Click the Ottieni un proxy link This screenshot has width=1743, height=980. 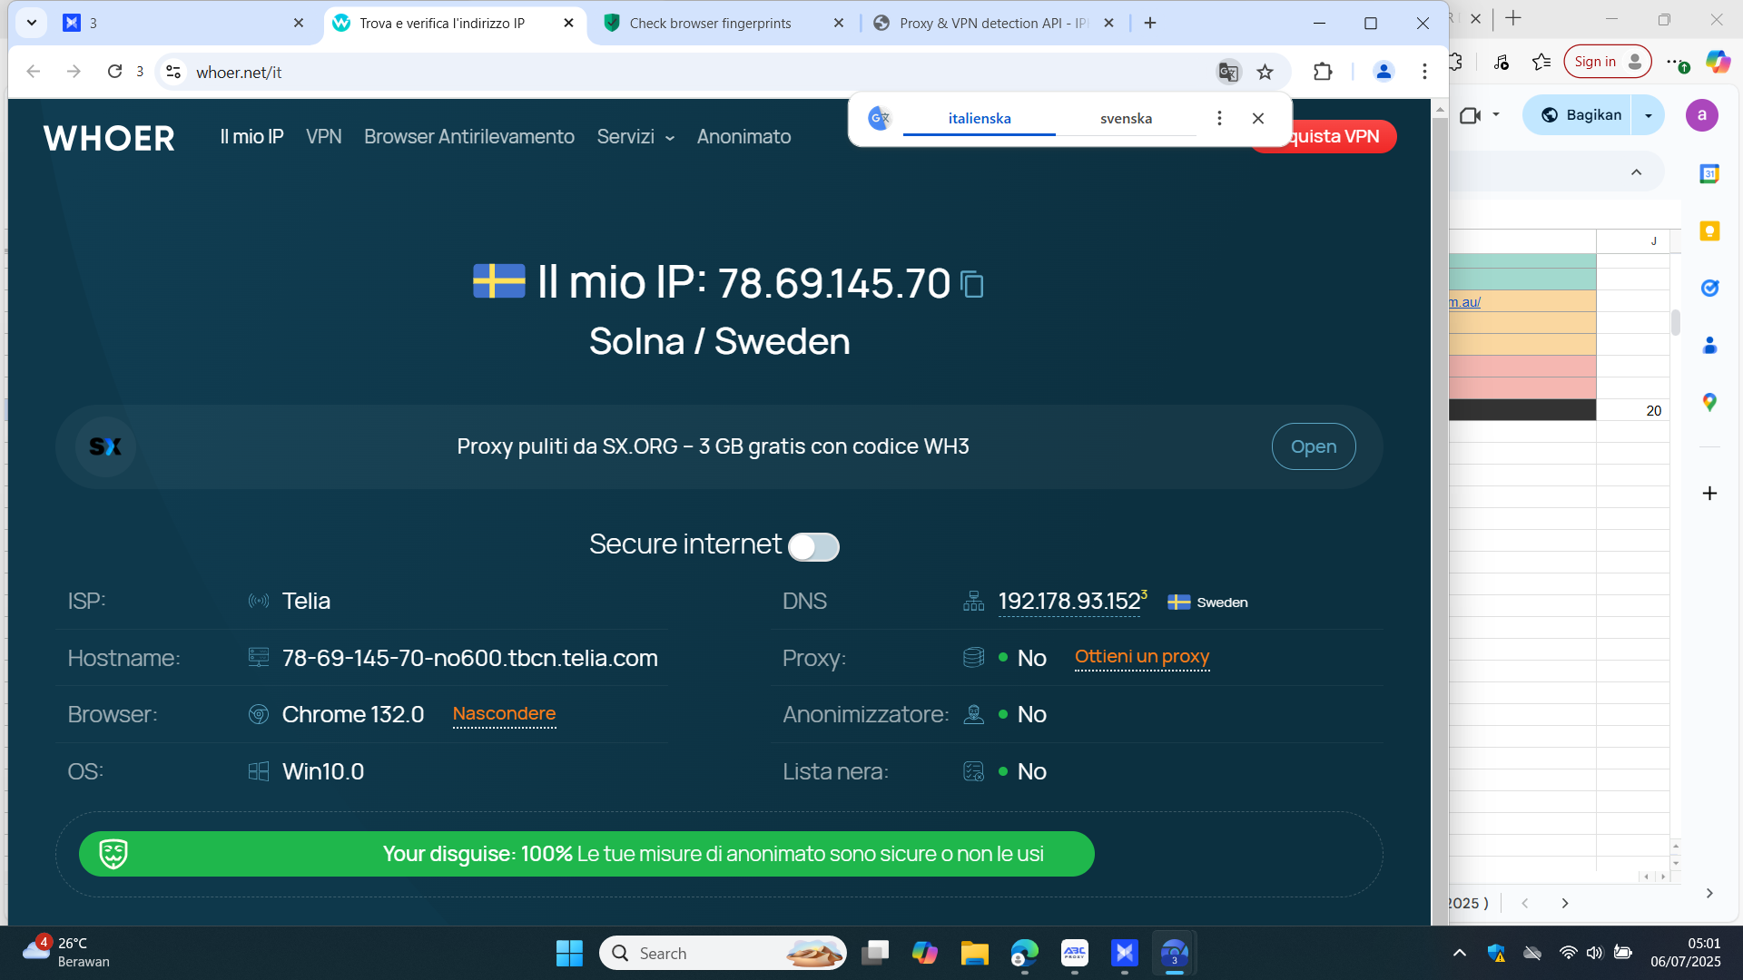[1142, 656]
